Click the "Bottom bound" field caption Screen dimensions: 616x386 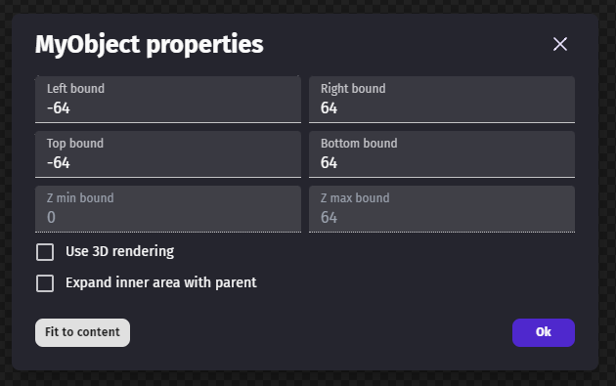(x=359, y=144)
